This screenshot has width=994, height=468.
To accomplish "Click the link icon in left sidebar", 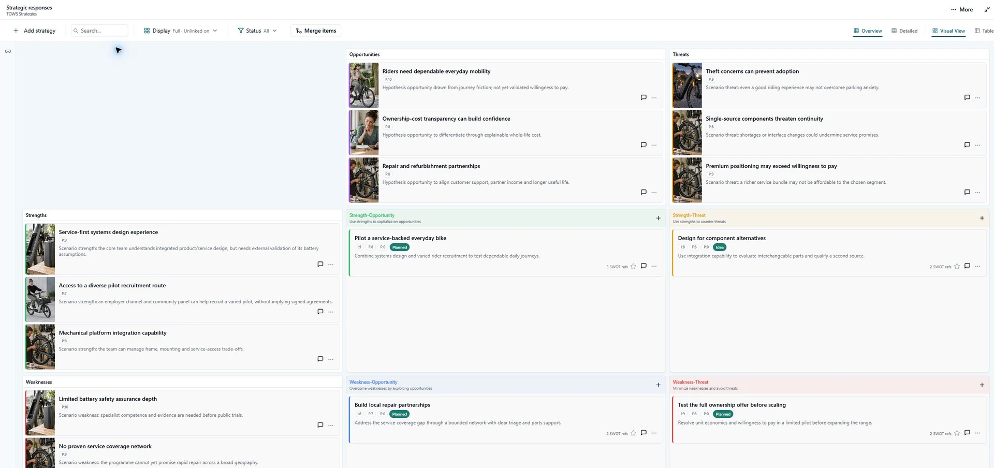I will [x=8, y=51].
